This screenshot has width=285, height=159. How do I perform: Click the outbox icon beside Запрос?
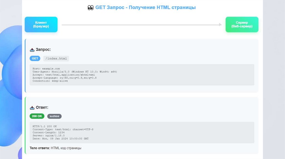[32, 50]
